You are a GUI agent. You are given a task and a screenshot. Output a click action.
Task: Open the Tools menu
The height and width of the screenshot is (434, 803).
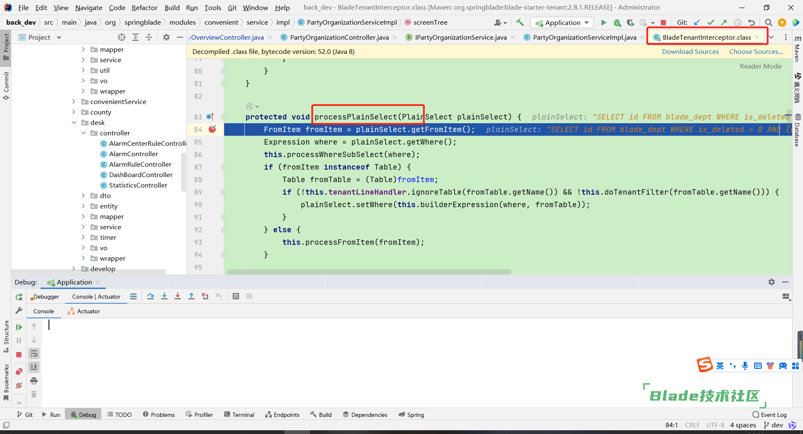[212, 8]
